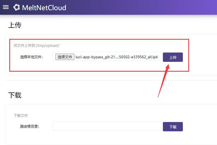Click the 下载 section heading
This screenshot has width=217, height=145.
(x=15, y=95)
